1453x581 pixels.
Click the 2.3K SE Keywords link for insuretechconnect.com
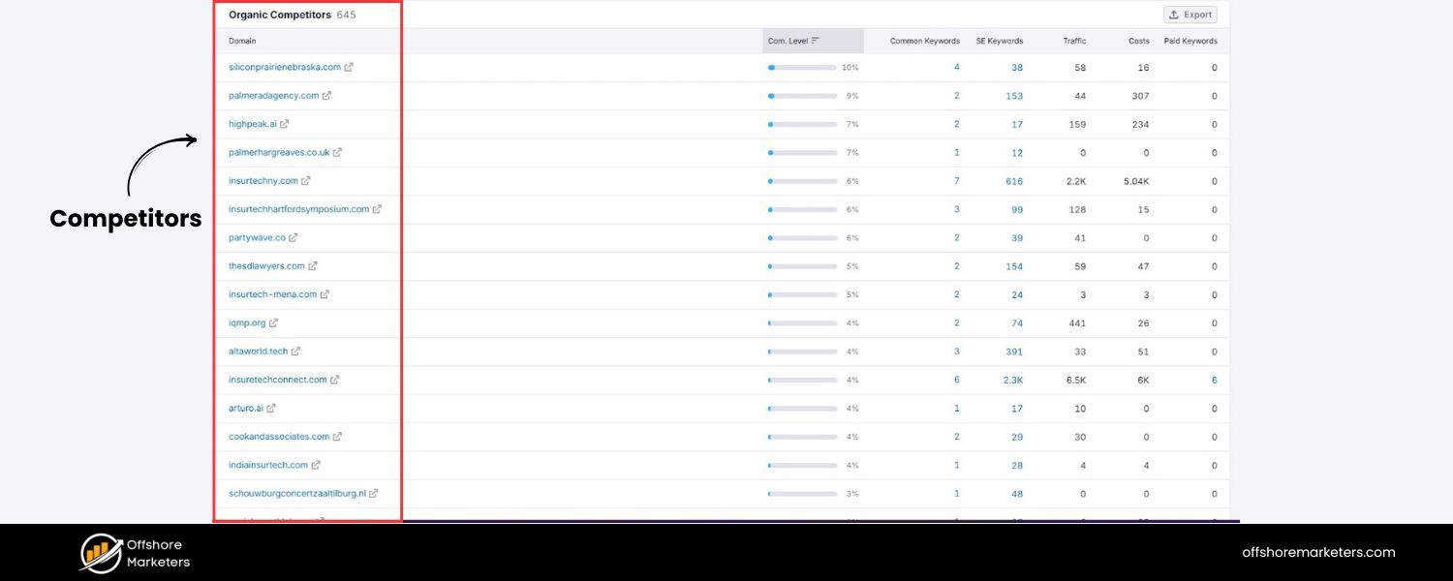click(1011, 380)
